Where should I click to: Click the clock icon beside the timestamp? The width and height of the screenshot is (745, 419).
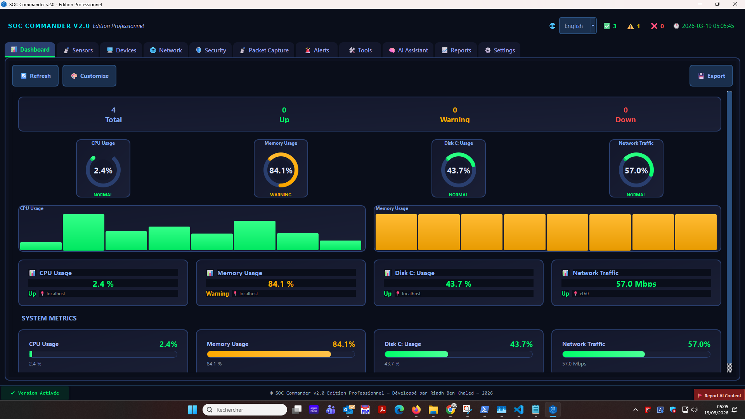tap(676, 26)
